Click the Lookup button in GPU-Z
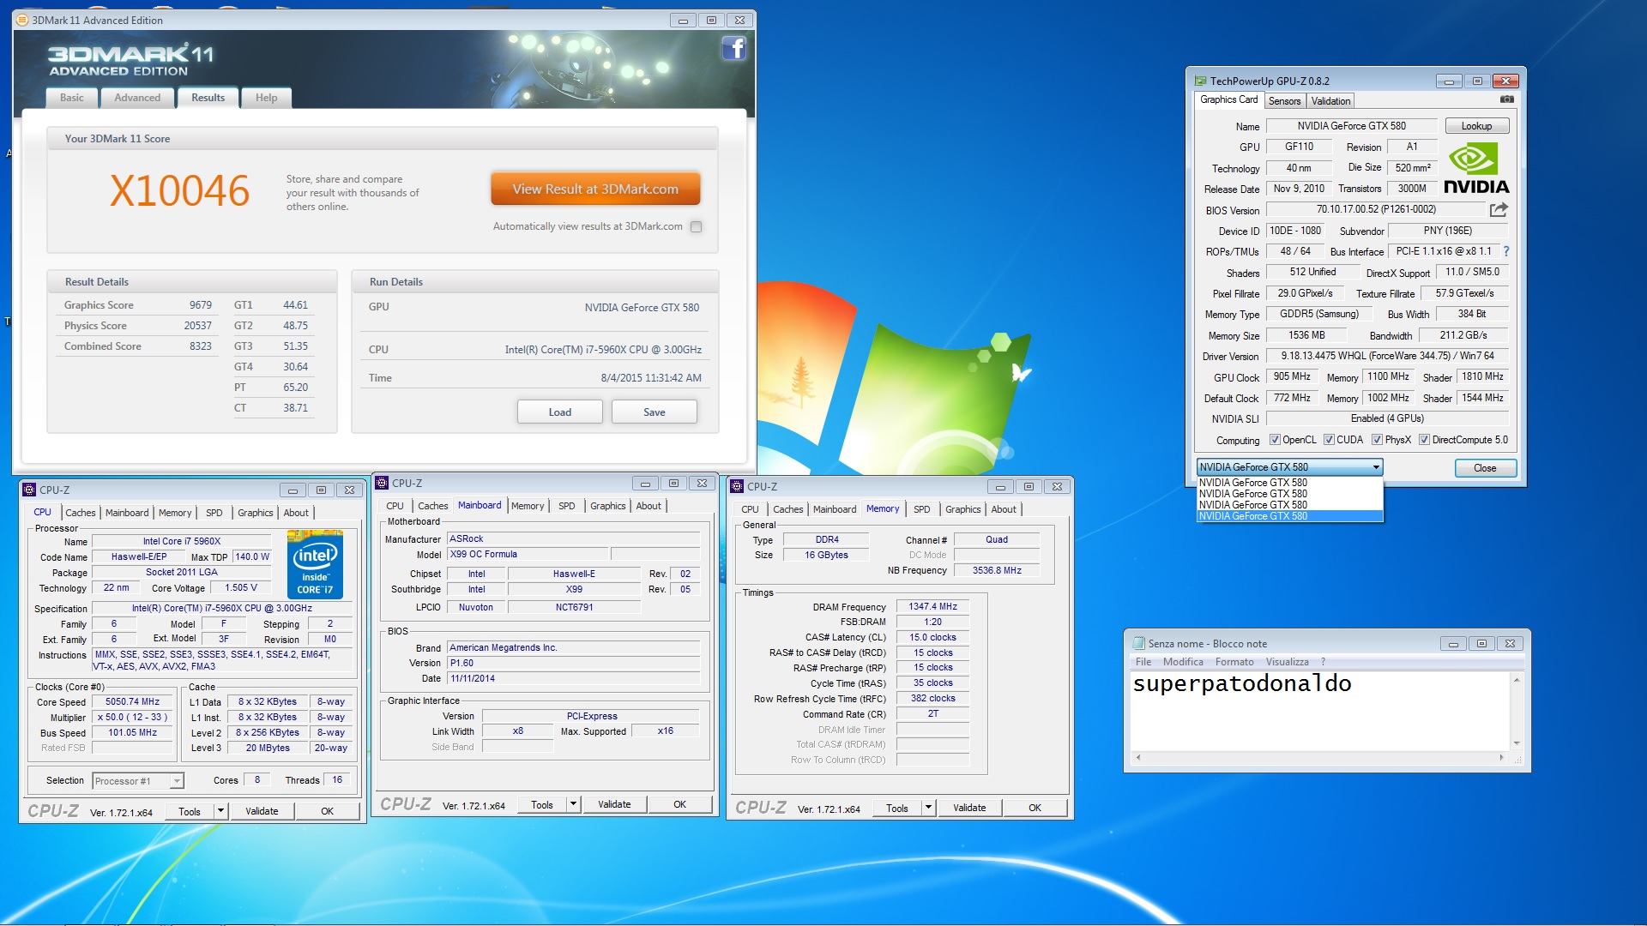Image resolution: width=1647 pixels, height=926 pixels. click(x=1476, y=126)
